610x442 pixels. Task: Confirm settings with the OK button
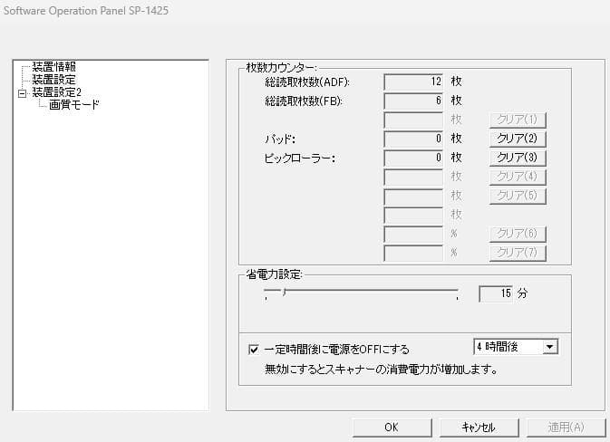pos(391,427)
